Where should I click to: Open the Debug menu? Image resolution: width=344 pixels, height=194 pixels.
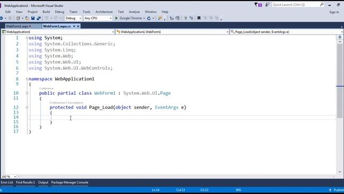pyautogui.click(x=60, y=12)
